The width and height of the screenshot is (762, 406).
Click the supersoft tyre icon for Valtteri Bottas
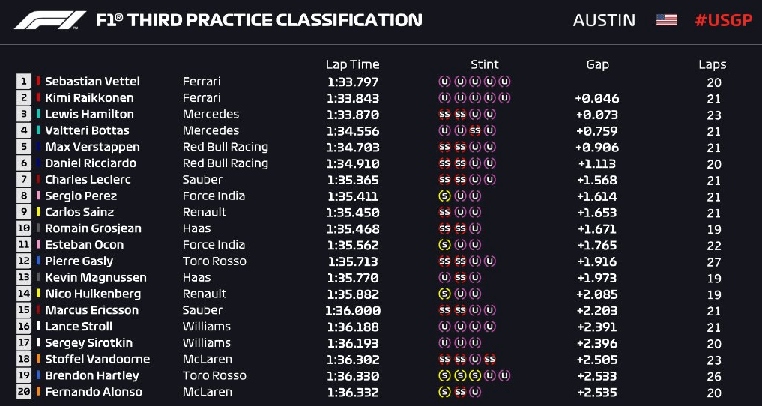tap(475, 130)
